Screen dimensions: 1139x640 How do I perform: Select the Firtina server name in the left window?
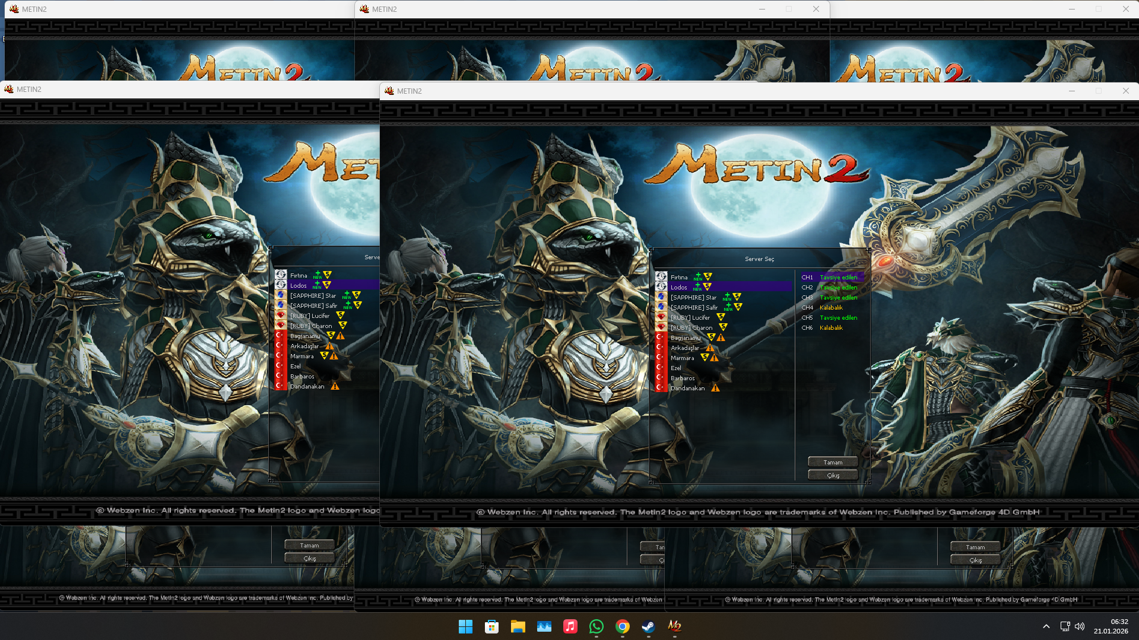tap(299, 275)
